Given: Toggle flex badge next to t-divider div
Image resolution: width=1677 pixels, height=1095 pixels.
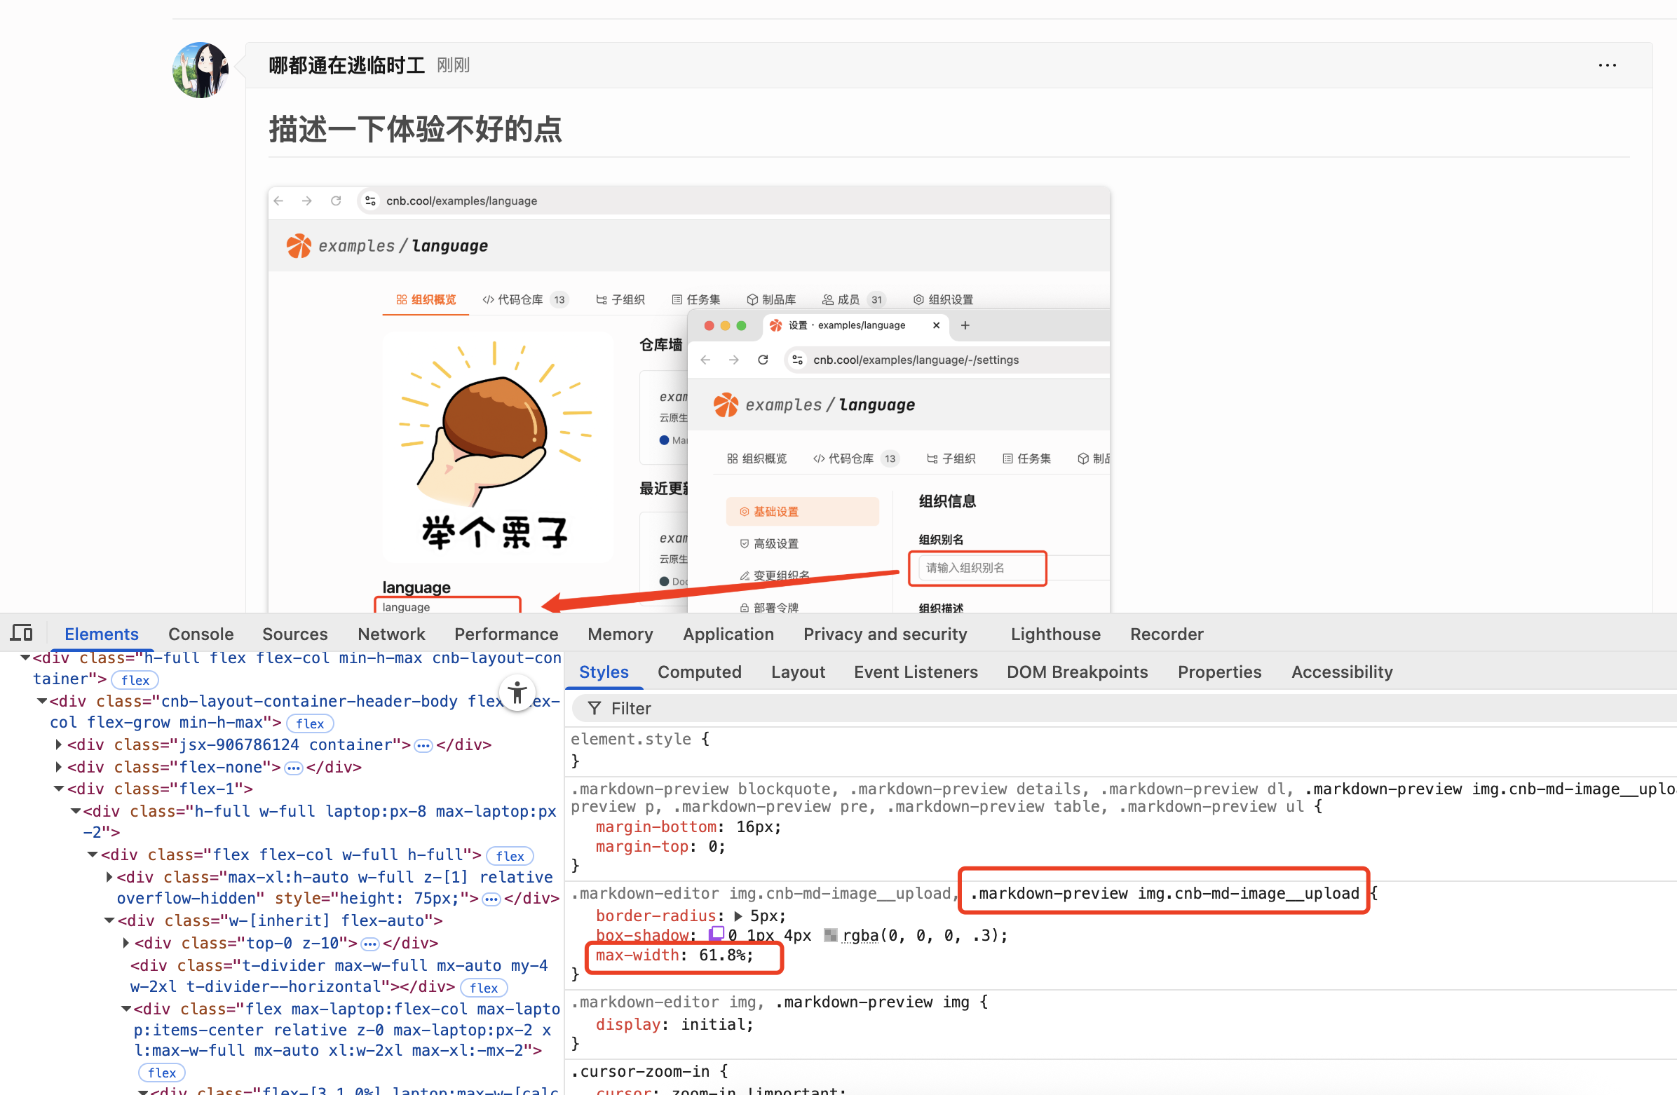Looking at the screenshot, I should click(x=484, y=987).
